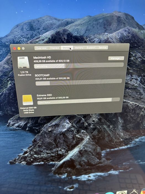Click "409,39 GB available of 620,12 GB"
Screen dimensions: 145x194
(51, 61)
